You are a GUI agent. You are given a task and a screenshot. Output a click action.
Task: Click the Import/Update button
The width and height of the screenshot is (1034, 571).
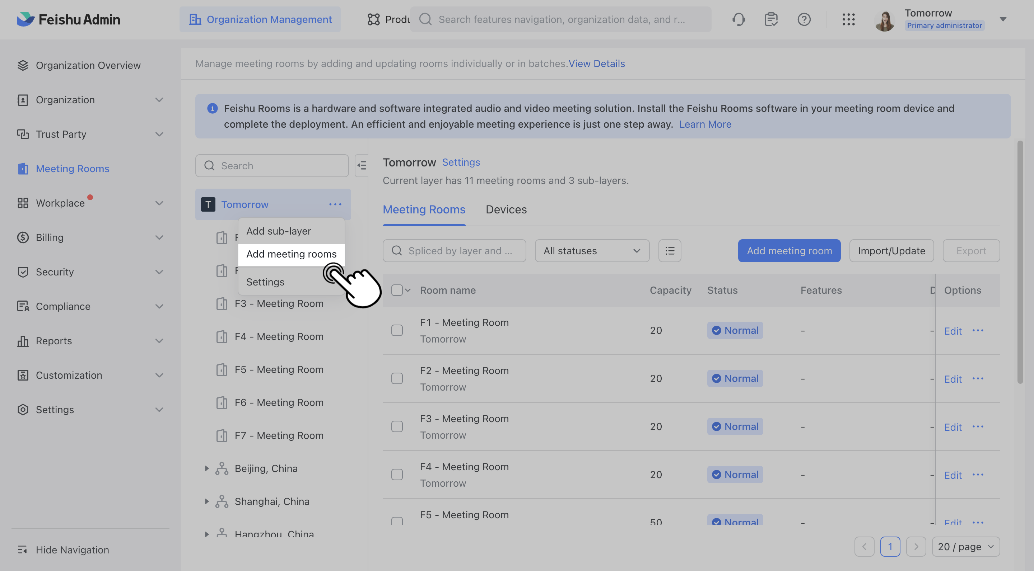891,251
